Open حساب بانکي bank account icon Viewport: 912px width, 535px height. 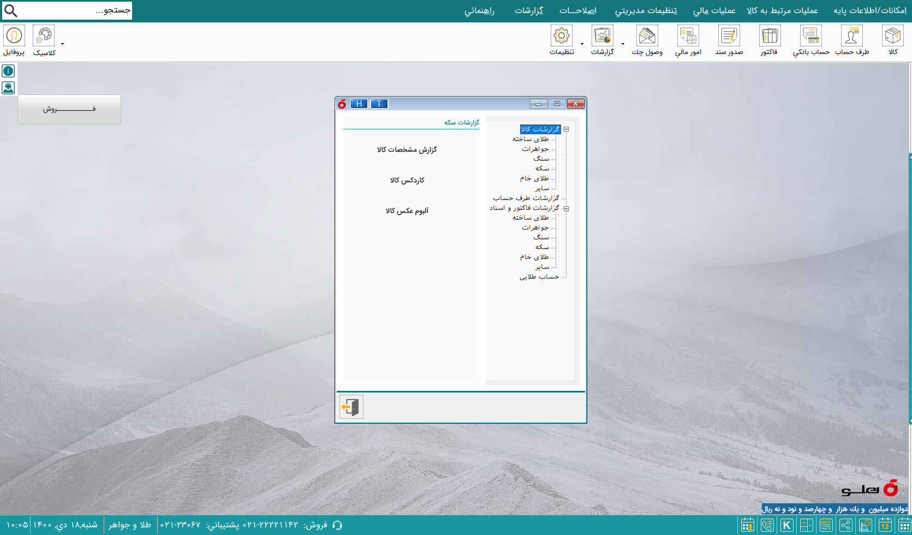pos(811,37)
